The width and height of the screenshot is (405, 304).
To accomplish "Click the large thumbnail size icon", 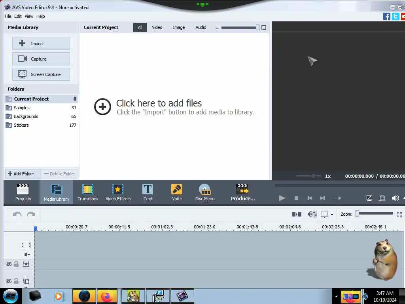I will [x=264, y=27].
